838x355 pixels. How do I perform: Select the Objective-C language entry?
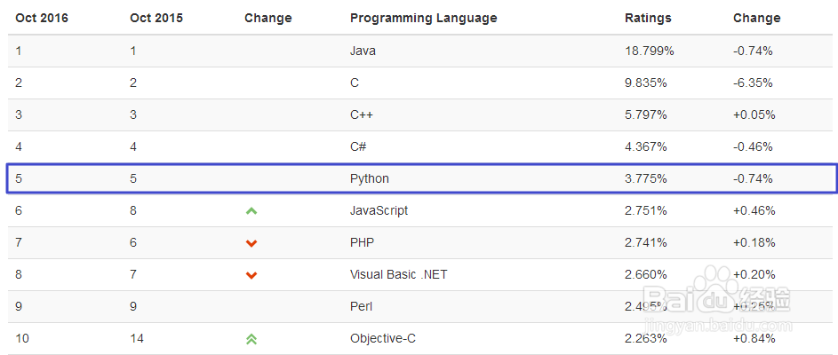(x=381, y=338)
